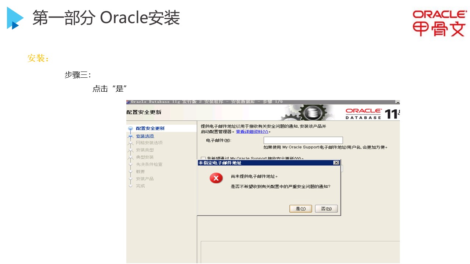
Task: Click the 安装： heading text
Action: (38, 58)
